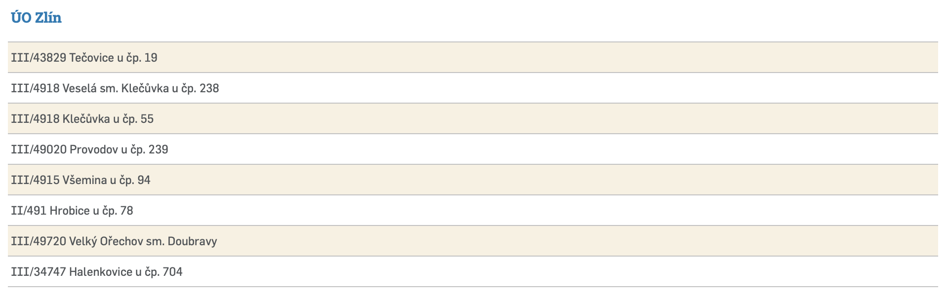Select the Hrobice place name
The height and width of the screenshot is (299, 949).
coord(70,211)
